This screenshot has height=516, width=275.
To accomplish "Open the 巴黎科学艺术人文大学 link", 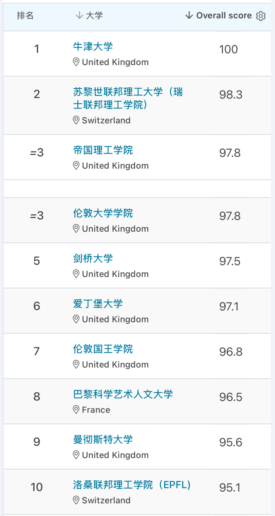I will point(123,394).
